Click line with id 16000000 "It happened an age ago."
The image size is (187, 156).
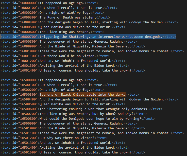[49, 3]
